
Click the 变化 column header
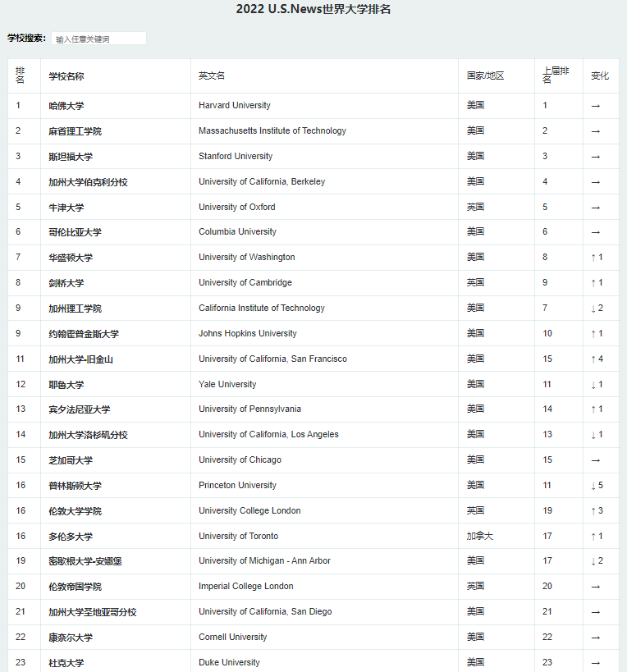[x=600, y=75]
